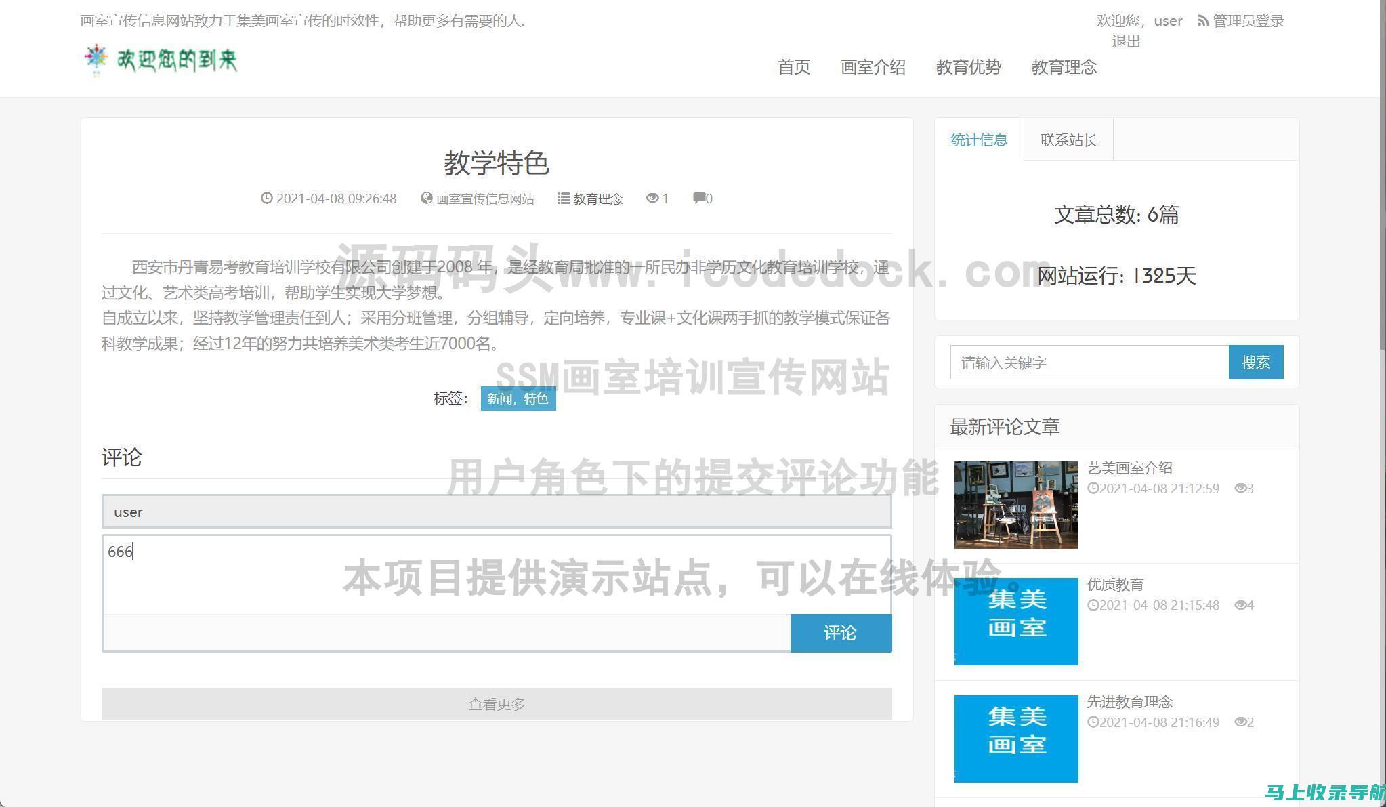Open the 先进教育理念 article title

click(x=1129, y=701)
